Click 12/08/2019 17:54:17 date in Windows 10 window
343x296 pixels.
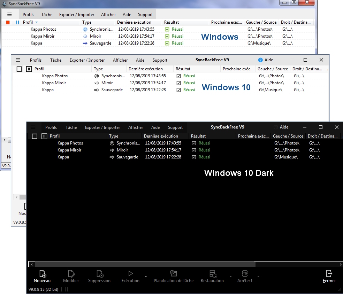[x=148, y=83]
